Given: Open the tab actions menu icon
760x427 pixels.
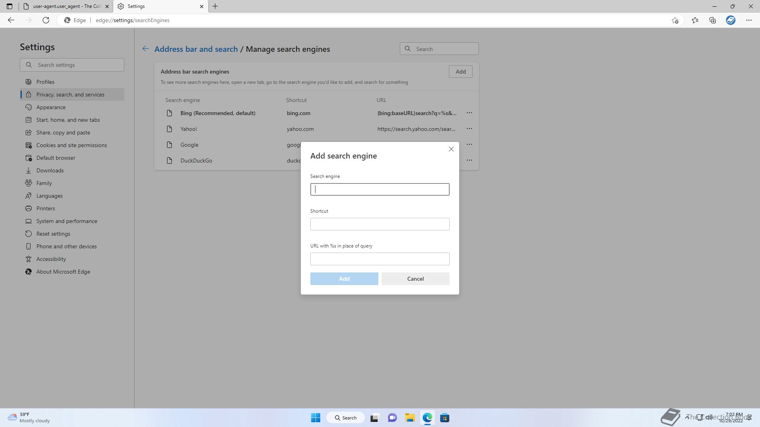Looking at the screenshot, I should [x=9, y=6].
